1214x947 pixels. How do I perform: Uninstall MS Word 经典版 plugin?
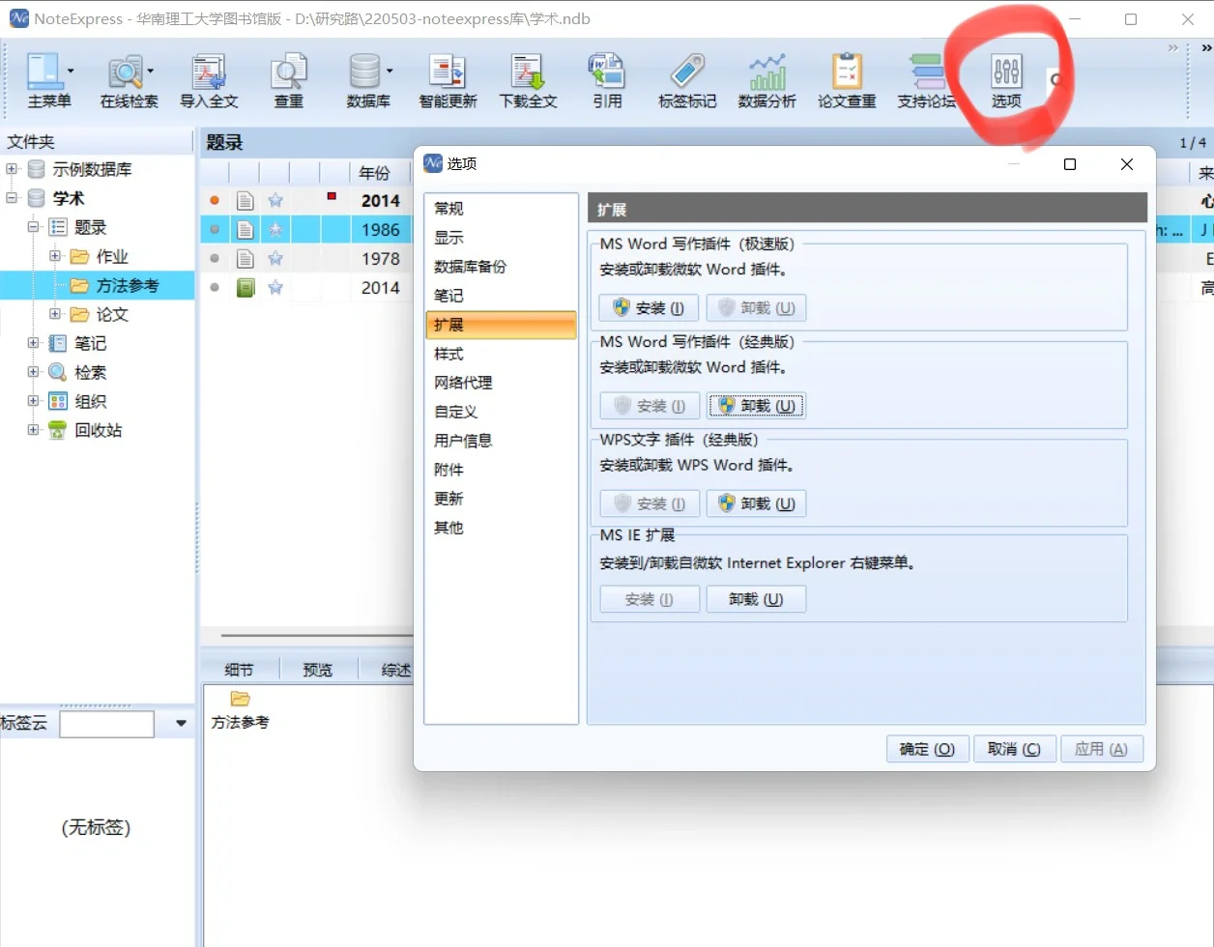756,406
